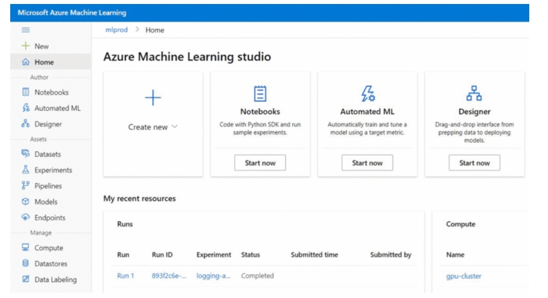The image size is (548, 298).
Task: Start now on the Notebooks card
Action: (260, 163)
